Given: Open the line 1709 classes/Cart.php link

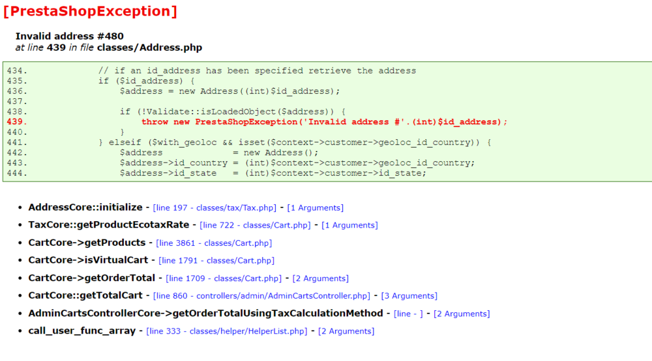Looking at the screenshot, I should pos(224,278).
